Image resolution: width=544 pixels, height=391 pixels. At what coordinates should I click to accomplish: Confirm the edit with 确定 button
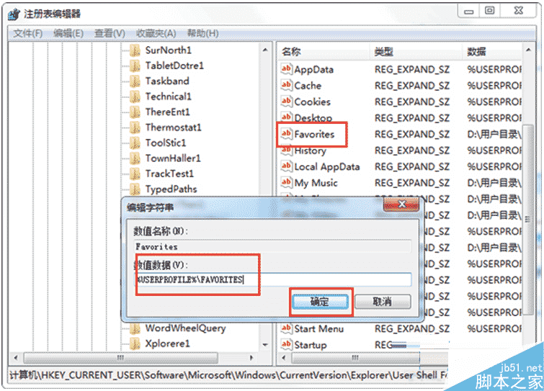click(x=320, y=302)
